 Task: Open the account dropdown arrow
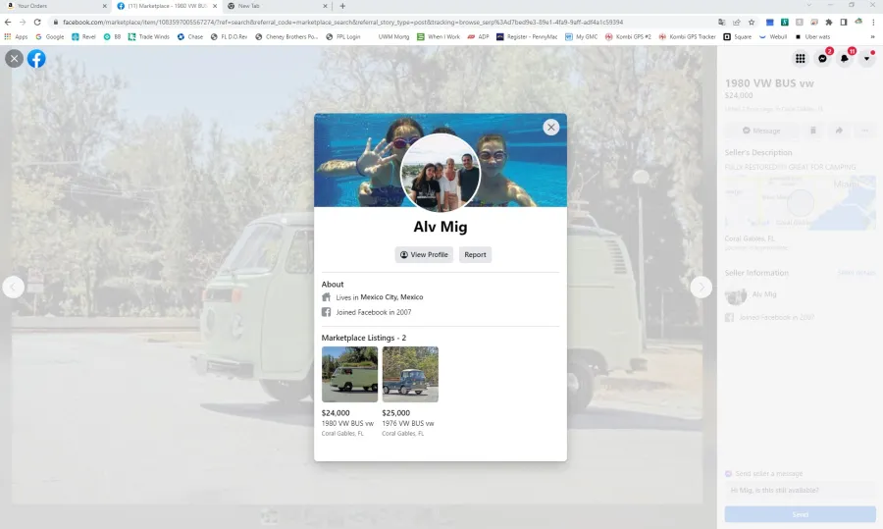click(866, 59)
